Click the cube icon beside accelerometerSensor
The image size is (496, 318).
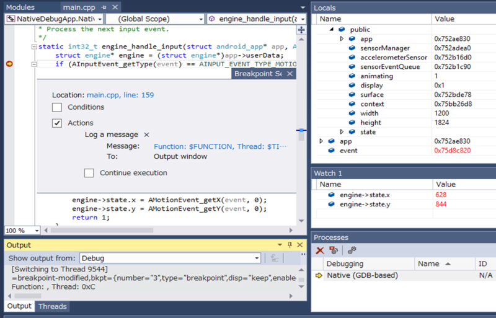pyautogui.click(x=352, y=57)
